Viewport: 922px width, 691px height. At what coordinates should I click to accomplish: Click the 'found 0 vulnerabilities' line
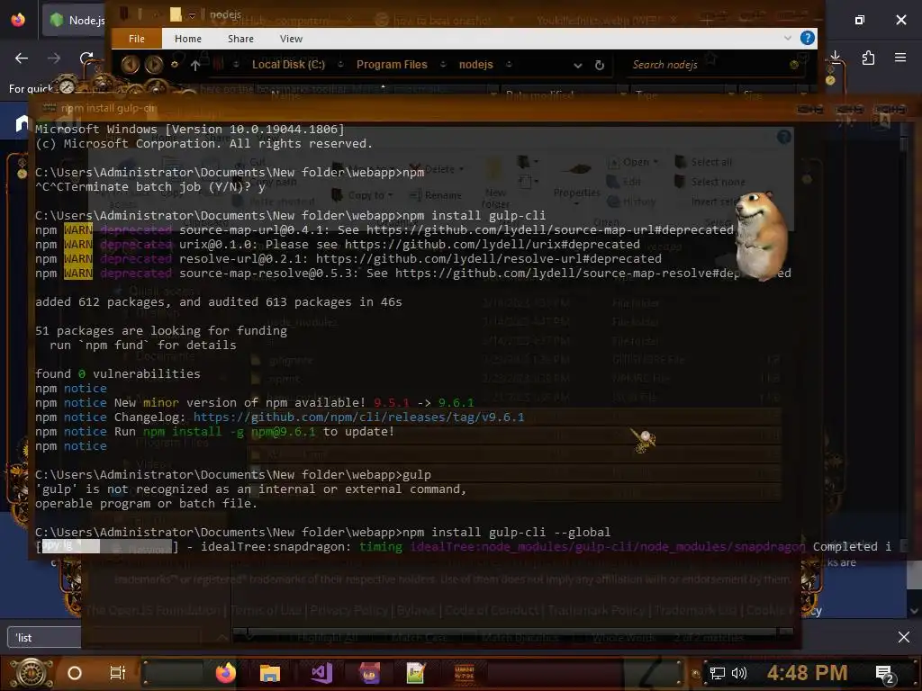point(118,373)
